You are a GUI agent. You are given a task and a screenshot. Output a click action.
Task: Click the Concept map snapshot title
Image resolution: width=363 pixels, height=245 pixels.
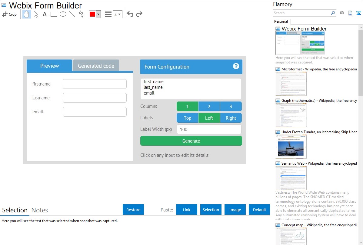pos(319,225)
